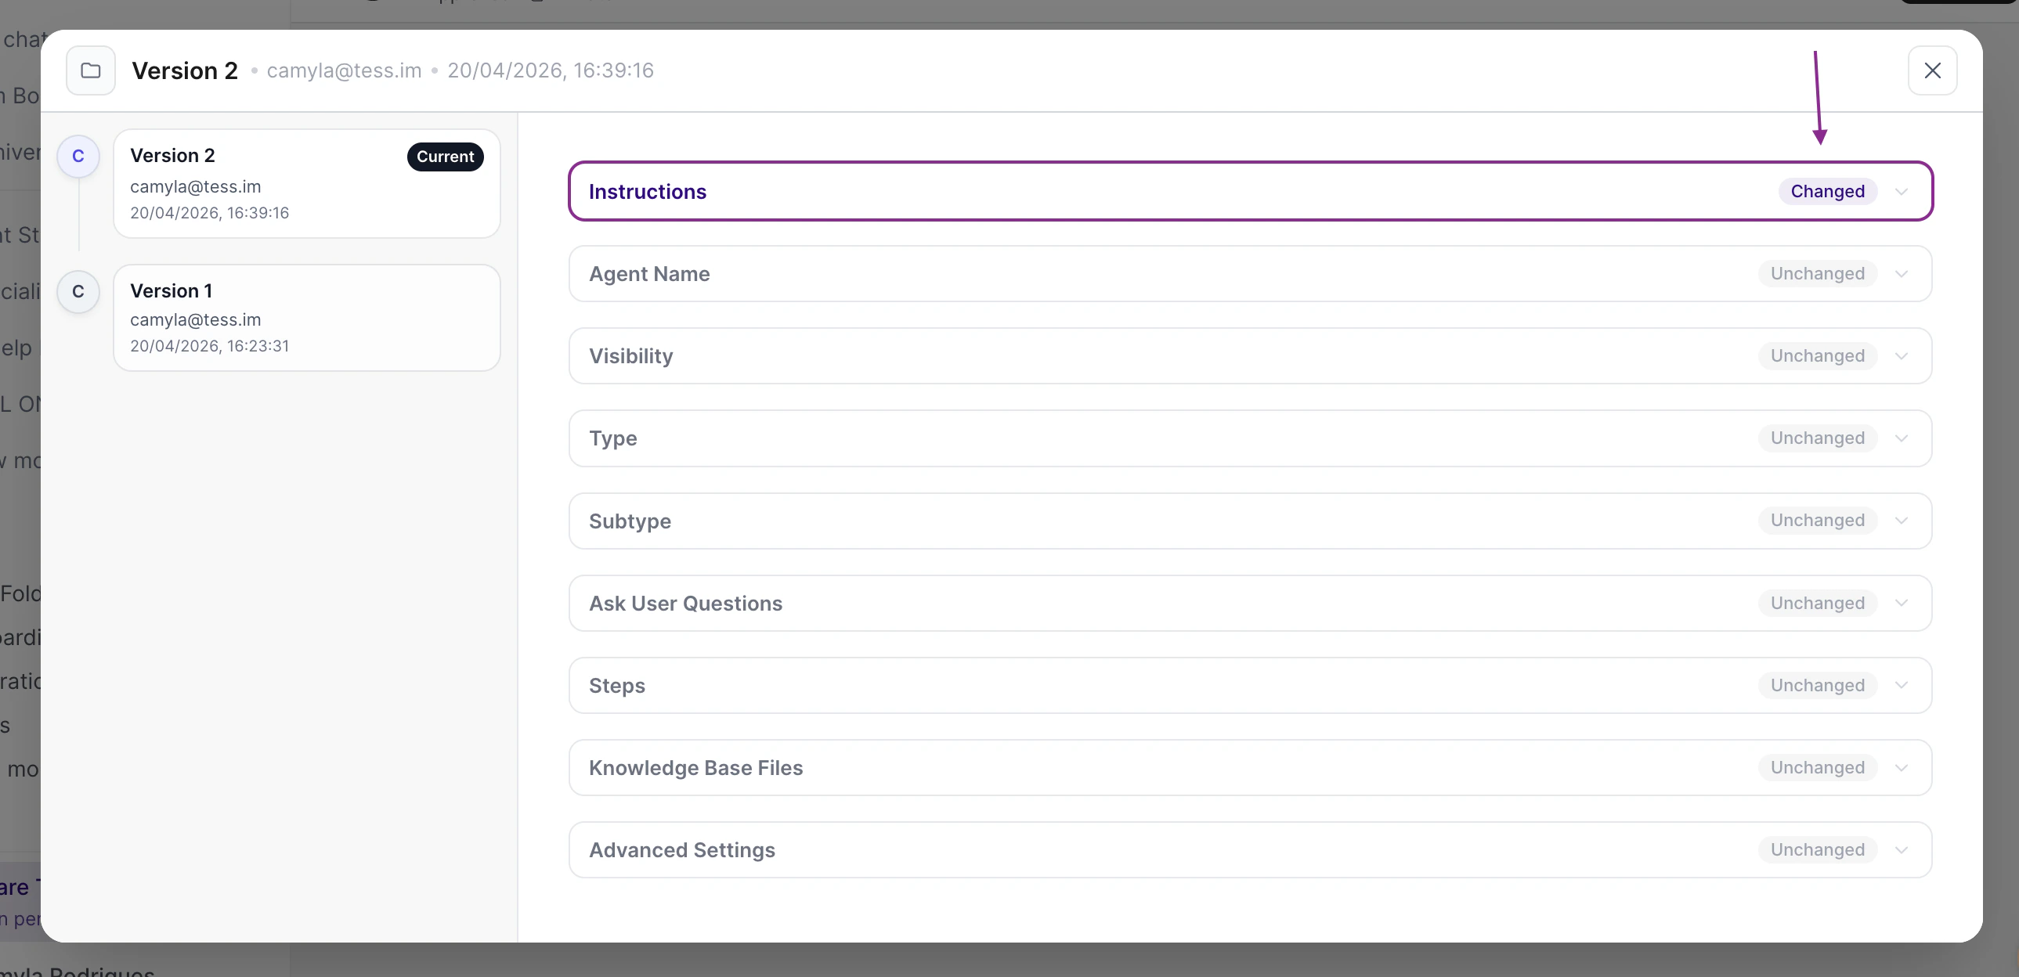Expand the Advanced Settings chevron
This screenshot has height=977, width=2019.
tap(1901, 850)
